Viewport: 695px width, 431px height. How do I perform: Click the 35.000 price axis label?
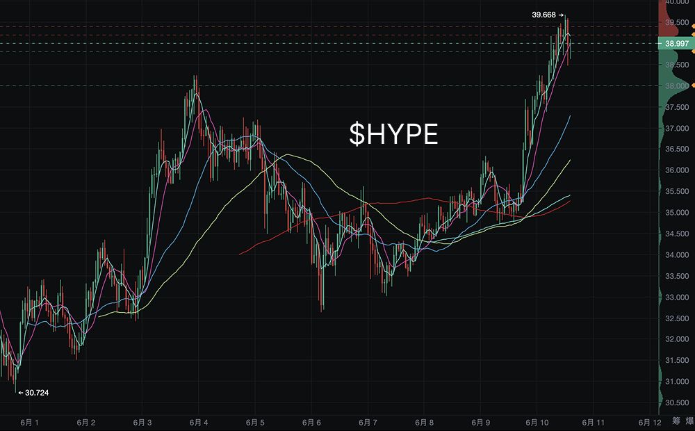(x=677, y=213)
